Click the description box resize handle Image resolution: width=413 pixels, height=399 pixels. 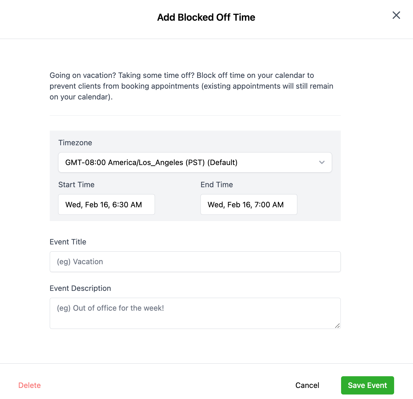tap(337, 326)
